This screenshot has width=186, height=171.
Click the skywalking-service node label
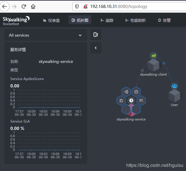point(131,119)
